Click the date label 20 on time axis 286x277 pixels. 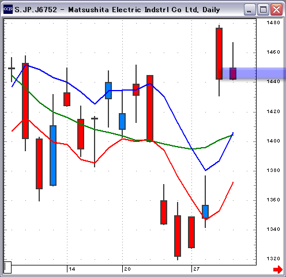(127, 269)
